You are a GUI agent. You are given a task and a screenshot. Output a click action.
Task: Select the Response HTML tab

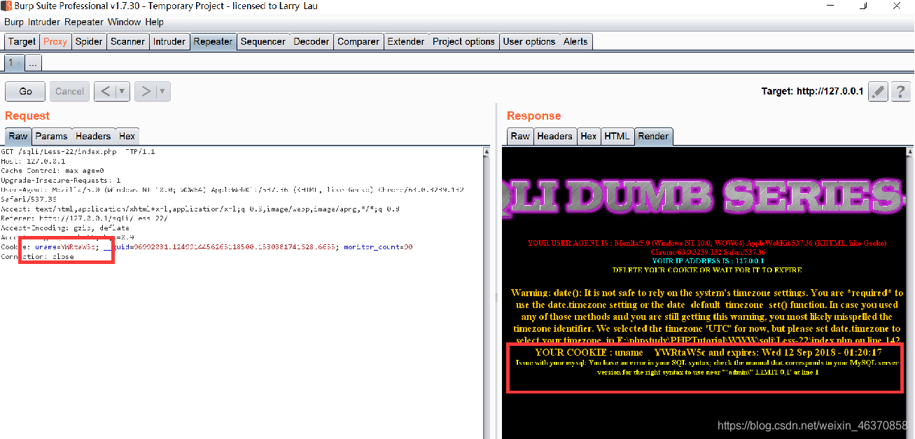point(617,136)
